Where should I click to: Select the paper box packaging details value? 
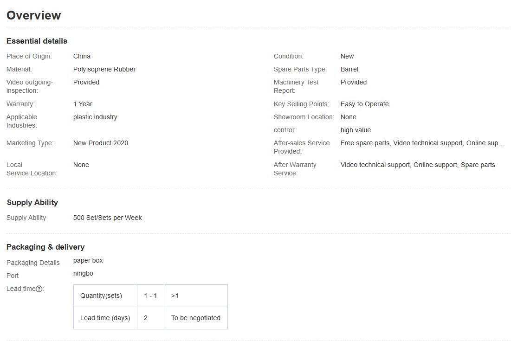(88, 260)
